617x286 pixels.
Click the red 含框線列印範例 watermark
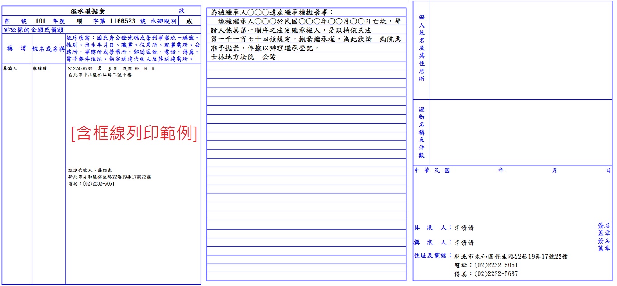tap(134, 133)
